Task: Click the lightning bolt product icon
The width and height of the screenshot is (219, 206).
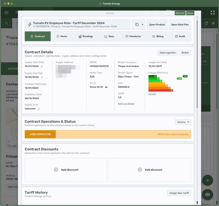Action: [x=30, y=24]
